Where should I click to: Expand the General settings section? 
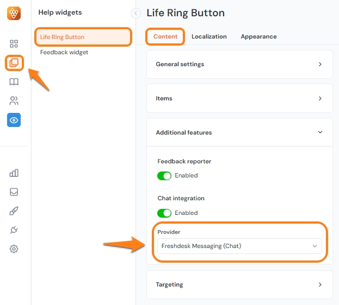[239, 65]
